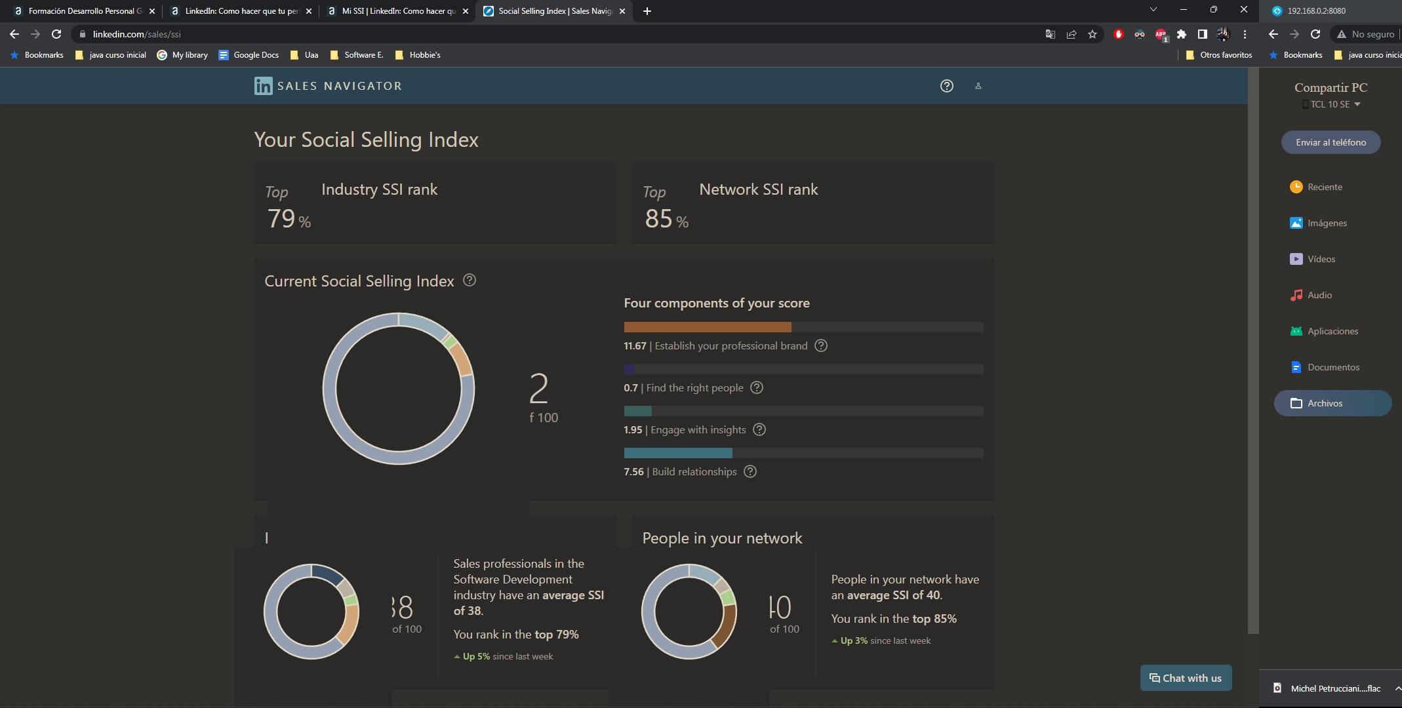Open the Chrome profile avatar
Viewport: 1402px width, 708px height.
(x=1223, y=34)
